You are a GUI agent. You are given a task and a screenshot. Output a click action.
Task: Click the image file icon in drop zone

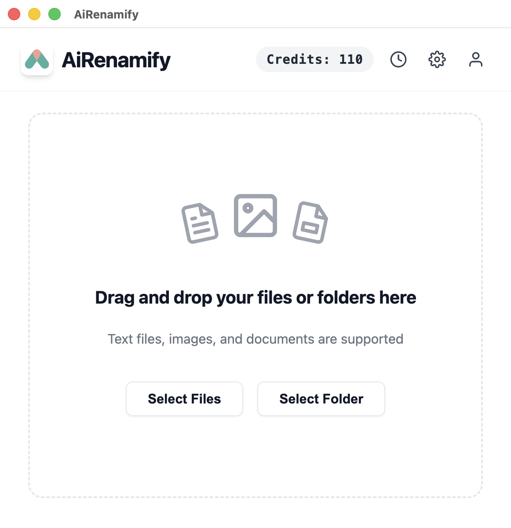pyautogui.click(x=255, y=216)
